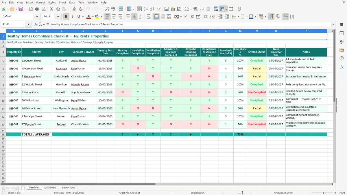Click Increase Indent icon
The width and height of the screenshot is (347, 195).
(x=220, y=17)
